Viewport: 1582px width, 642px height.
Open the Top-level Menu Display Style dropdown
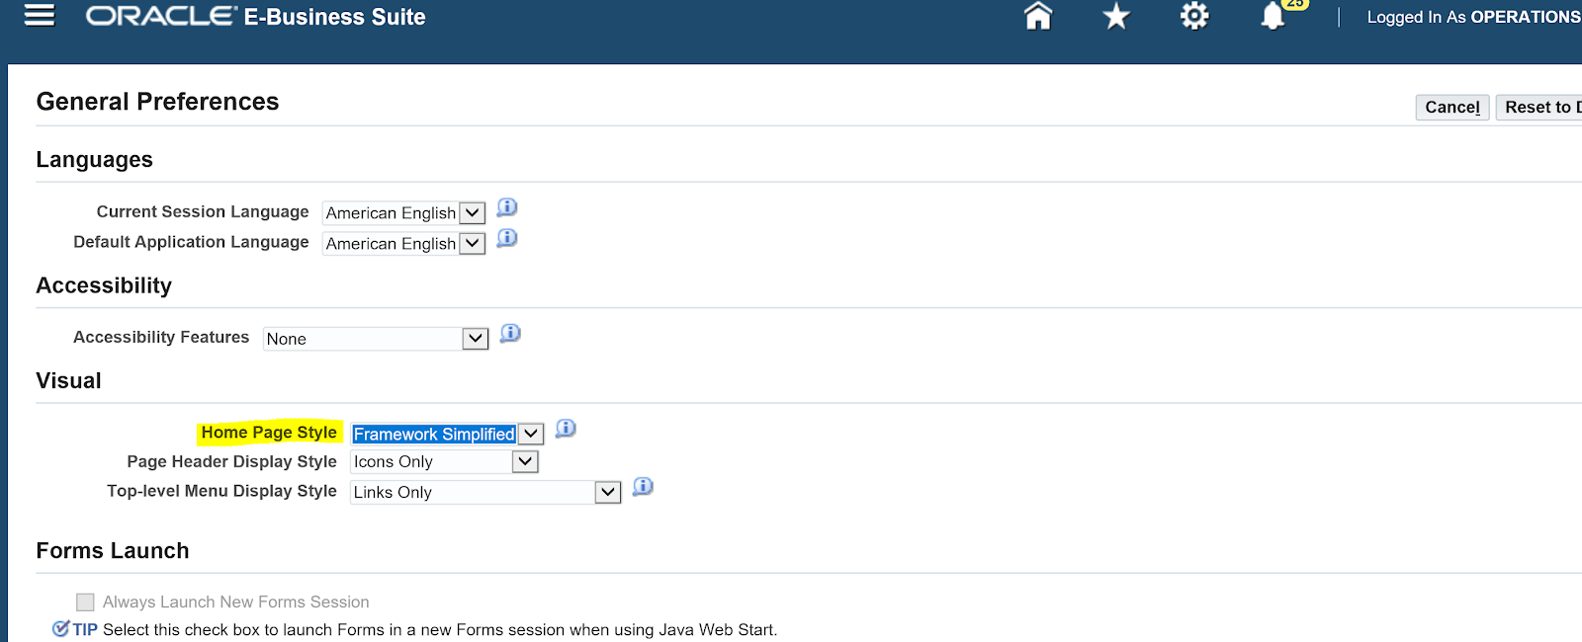(606, 491)
